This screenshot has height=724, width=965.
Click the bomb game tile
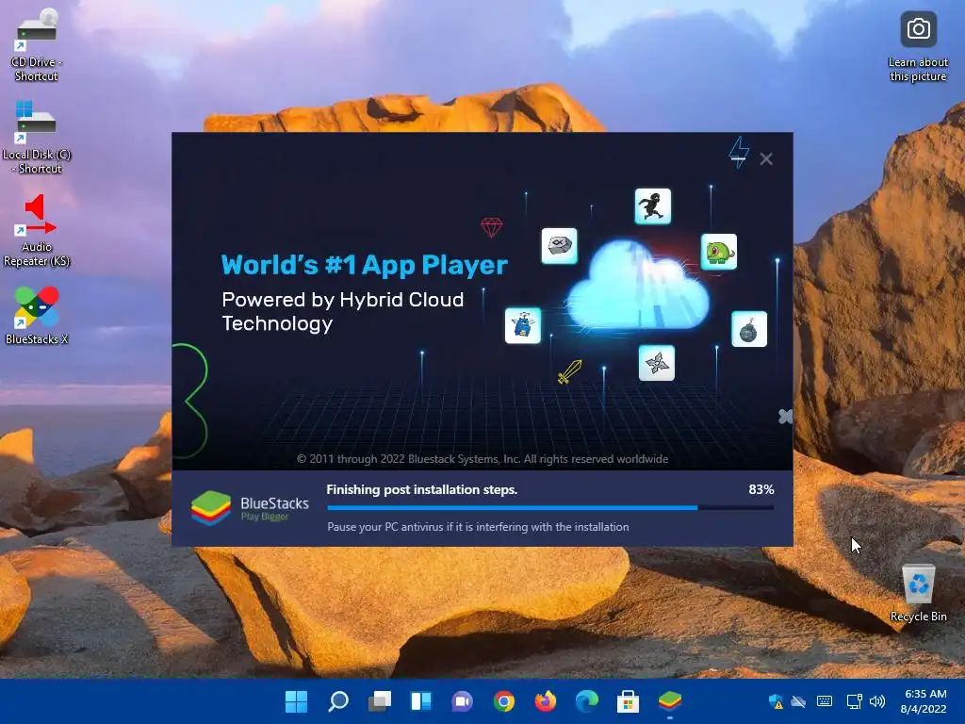pyautogui.click(x=749, y=329)
